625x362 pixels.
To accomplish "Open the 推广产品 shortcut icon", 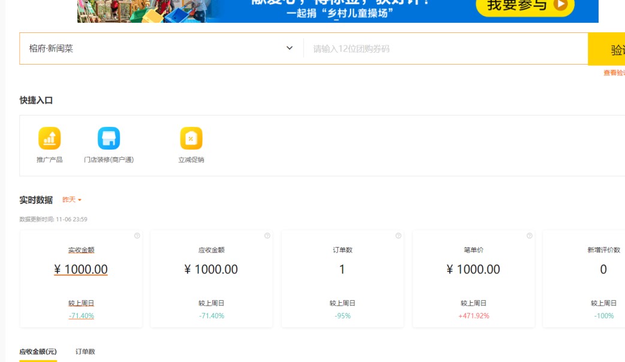I will 49,138.
